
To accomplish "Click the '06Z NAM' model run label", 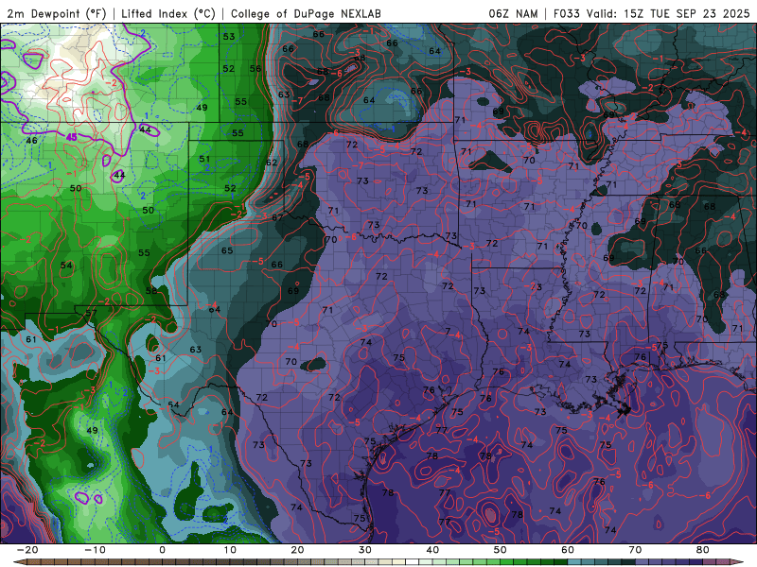I will 513,13.
